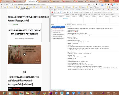Open the WEB Security bookmarks folder
This screenshot has width=119, height=95.
67,7
